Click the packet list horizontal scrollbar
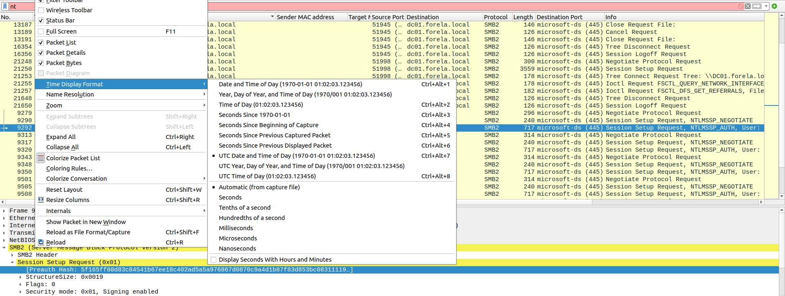The width and height of the screenshot is (785, 296). tap(532, 202)
